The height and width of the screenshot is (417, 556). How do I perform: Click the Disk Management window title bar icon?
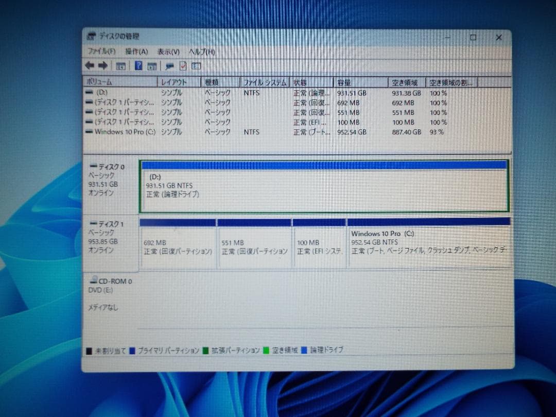pyautogui.click(x=91, y=36)
